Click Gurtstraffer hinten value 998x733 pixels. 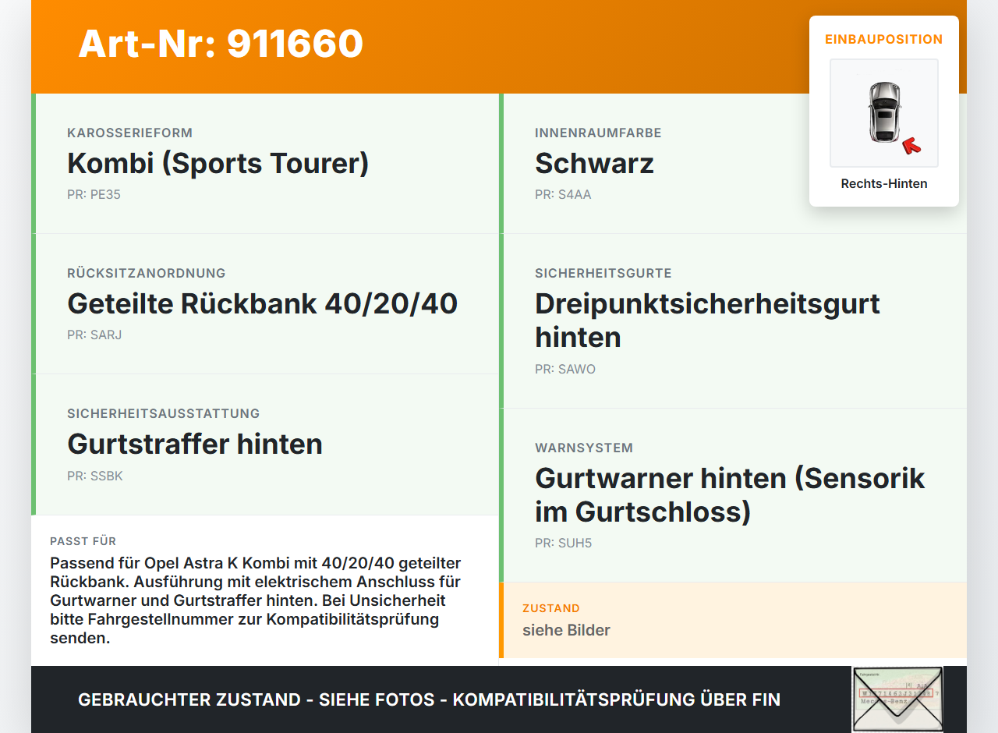195,444
